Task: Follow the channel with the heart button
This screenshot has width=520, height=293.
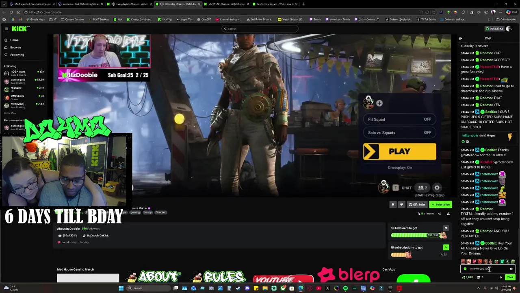Action: [x=401, y=204]
